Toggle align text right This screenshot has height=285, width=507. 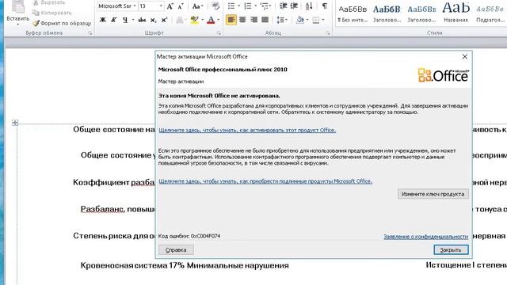pos(253,20)
